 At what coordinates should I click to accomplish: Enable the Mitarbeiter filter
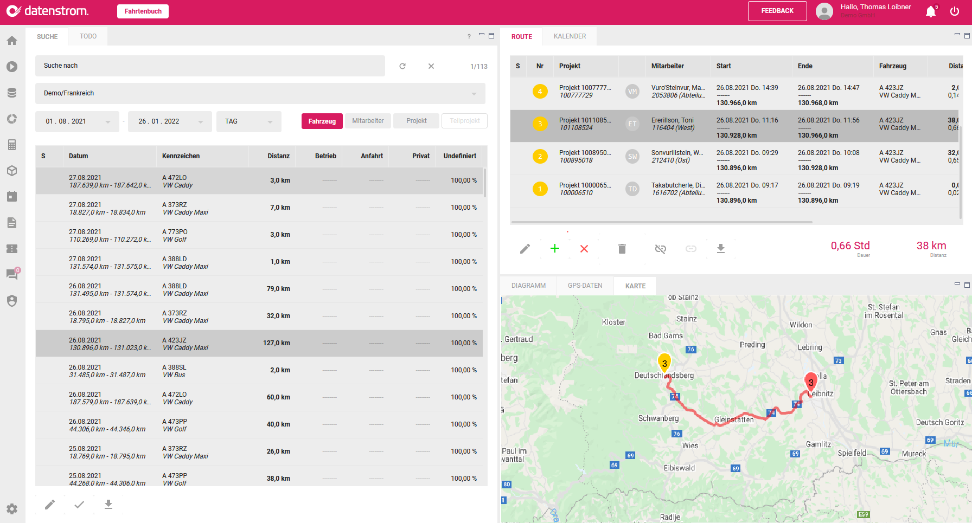tap(368, 120)
